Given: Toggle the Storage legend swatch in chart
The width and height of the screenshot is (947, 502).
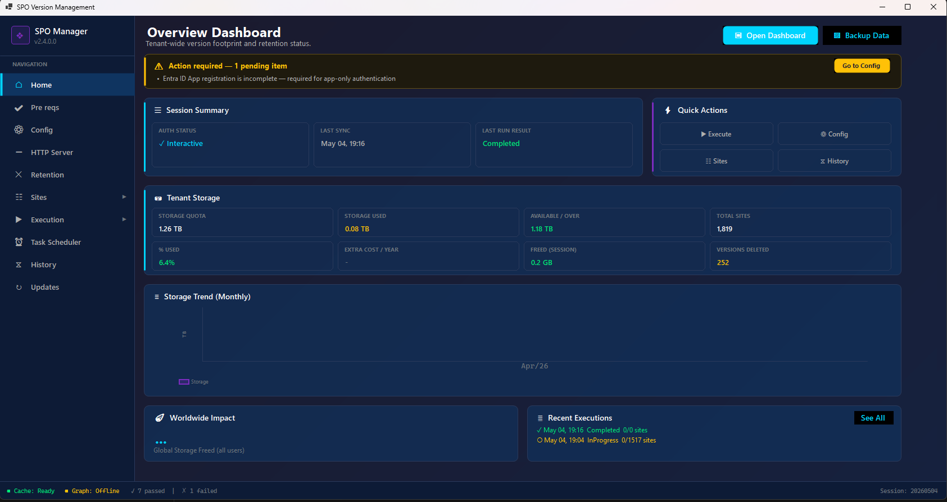Looking at the screenshot, I should 184,382.
